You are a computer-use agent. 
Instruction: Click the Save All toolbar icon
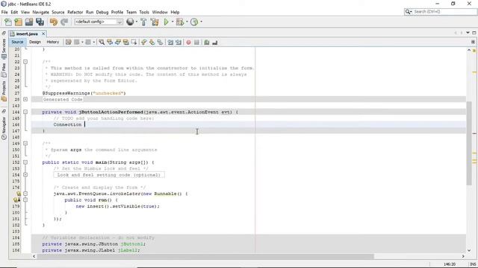(x=40, y=22)
